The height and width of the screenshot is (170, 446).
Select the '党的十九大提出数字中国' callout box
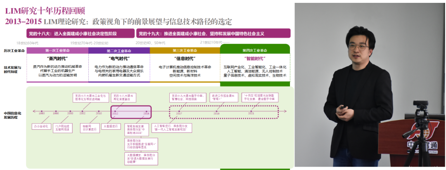[188, 97]
